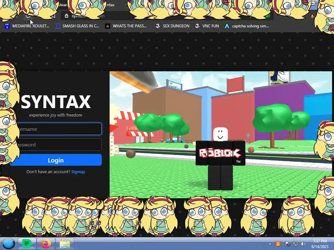Open the Action Center flag icon
The image size is (334, 250).
287,244
